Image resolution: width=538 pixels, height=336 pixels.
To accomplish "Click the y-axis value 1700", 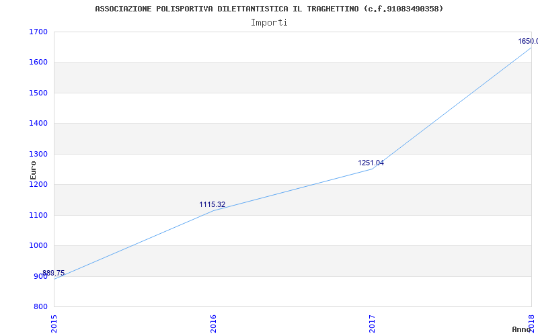I will [38, 32].
